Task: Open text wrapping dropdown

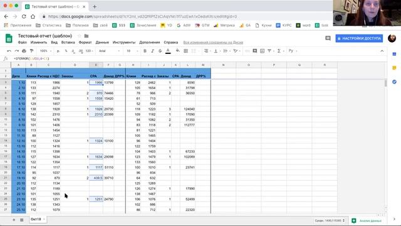Action: coord(227,51)
